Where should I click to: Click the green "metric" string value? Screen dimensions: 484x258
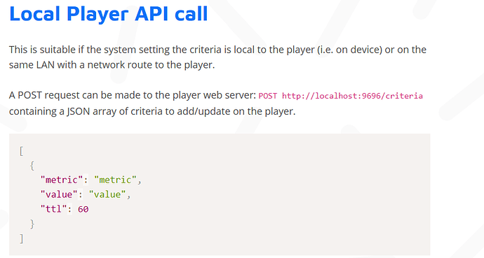tap(115, 180)
